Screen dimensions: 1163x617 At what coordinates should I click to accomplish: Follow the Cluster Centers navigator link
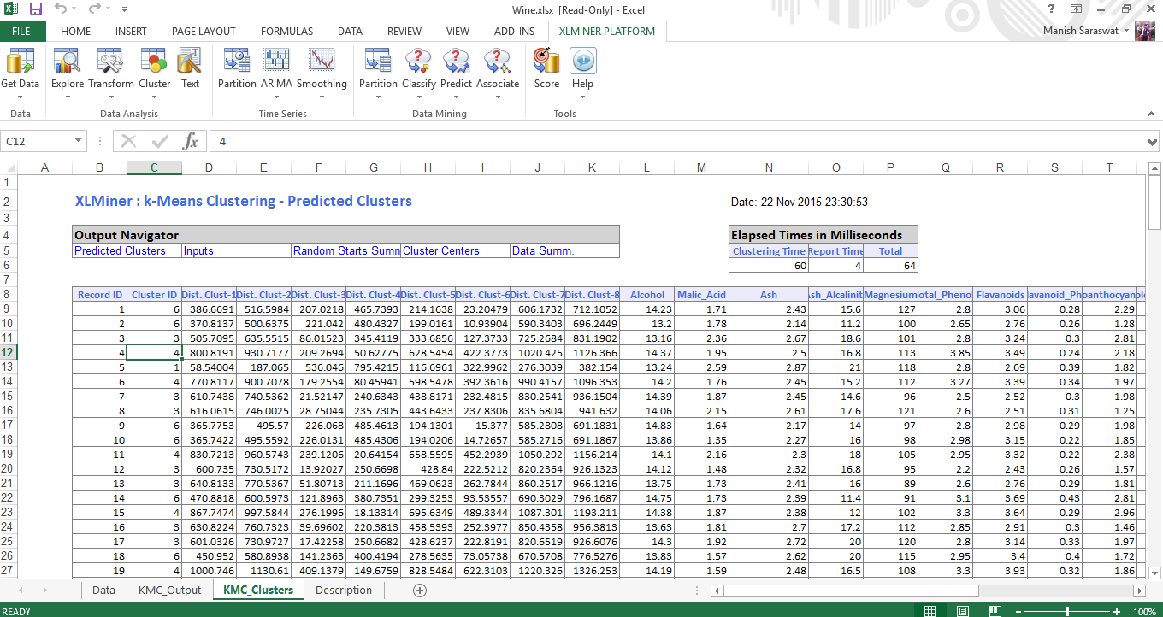[x=441, y=250]
